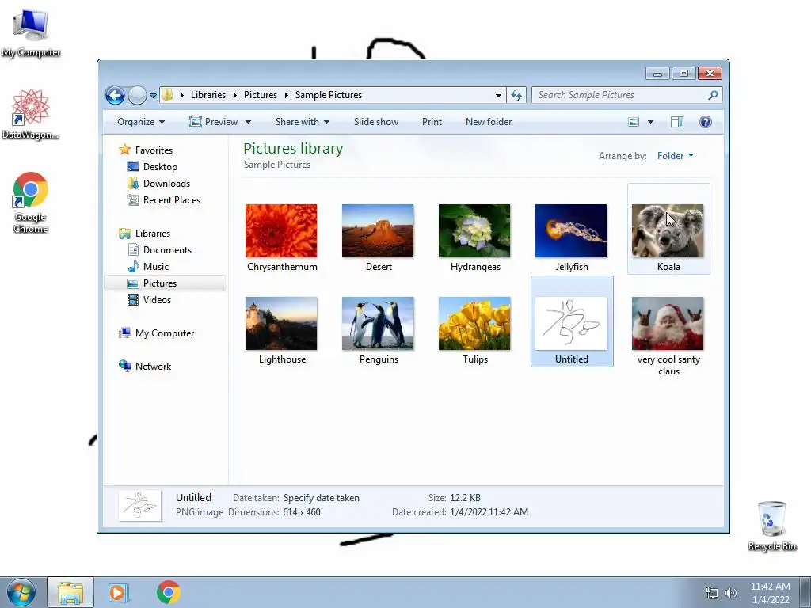The height and width of the screenshot is (608, 811).
Task: Click the Change your view icon
Action: tap(634, 122)
